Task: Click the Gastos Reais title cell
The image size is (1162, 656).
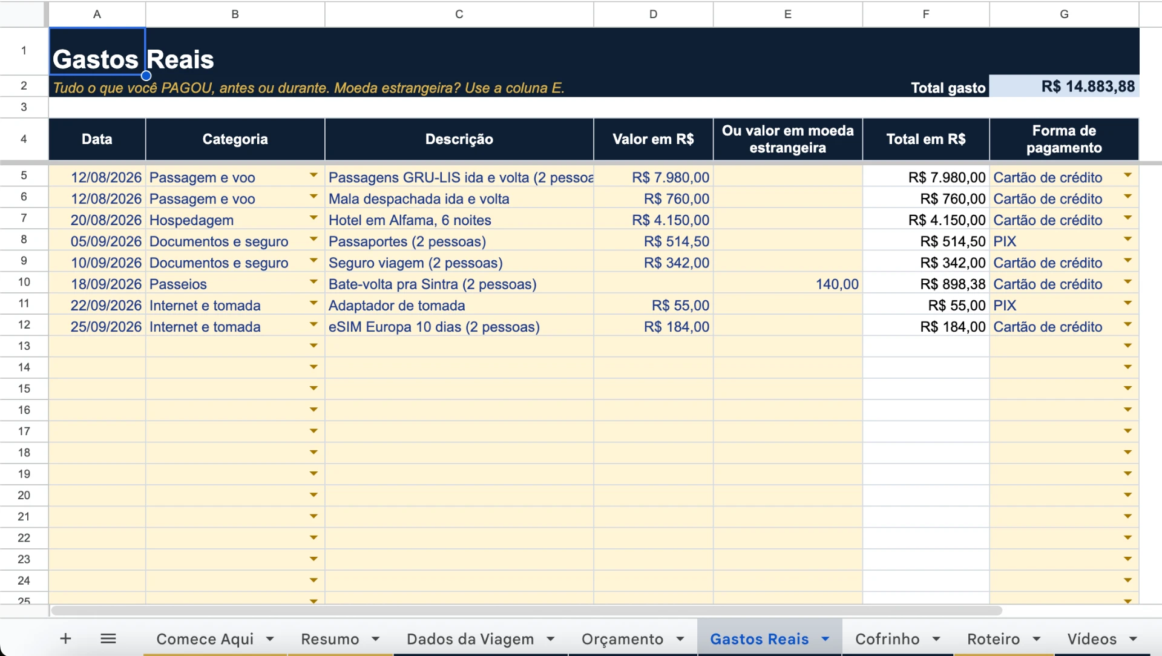Action: pos(97,51)
